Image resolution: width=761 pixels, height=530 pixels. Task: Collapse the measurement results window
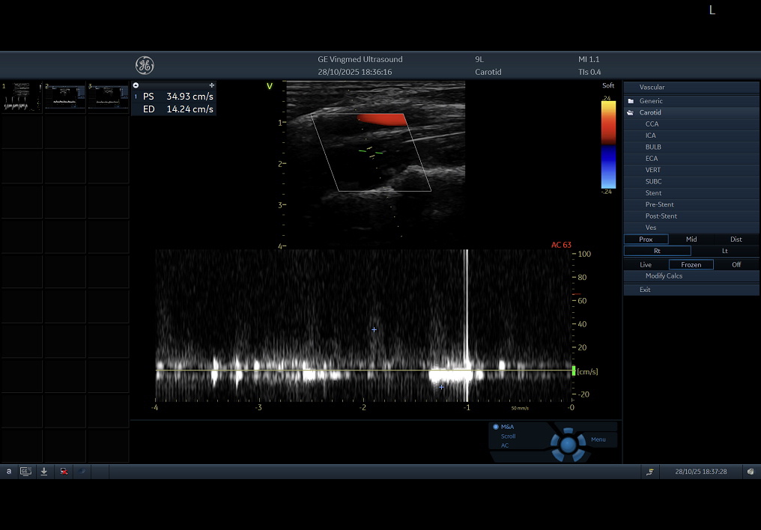pyautogui.click(x=136, y=85)
